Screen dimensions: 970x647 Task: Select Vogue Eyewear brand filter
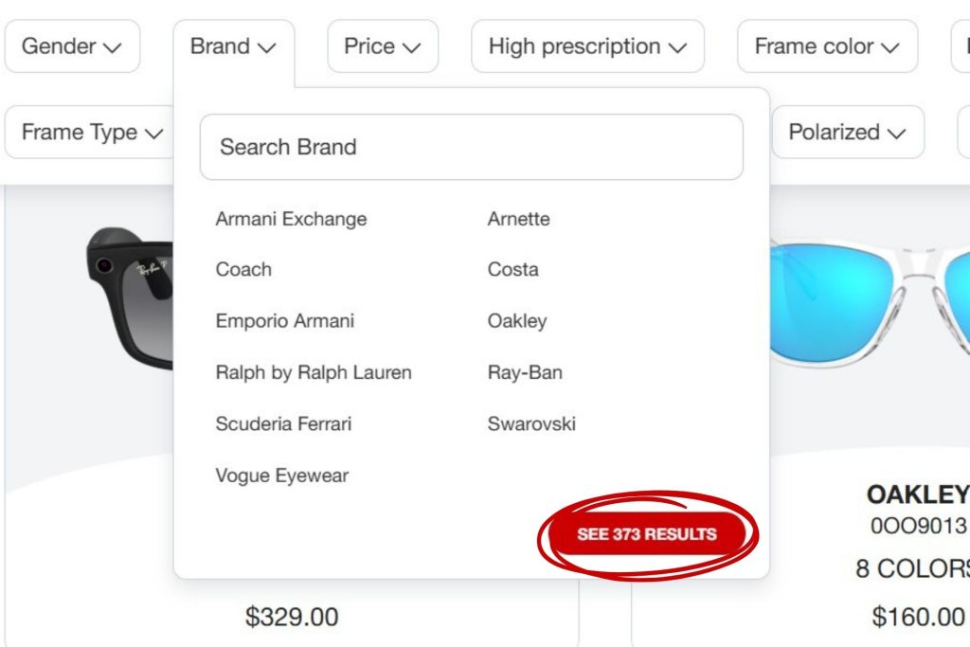[x=281, y=476]
